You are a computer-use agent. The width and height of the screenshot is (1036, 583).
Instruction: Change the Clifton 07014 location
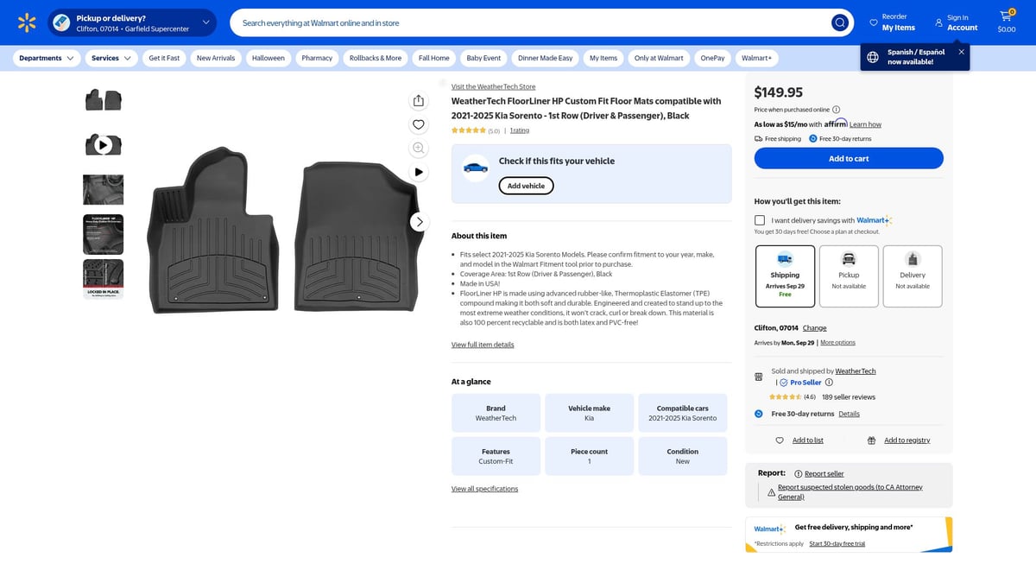[814, 328]
